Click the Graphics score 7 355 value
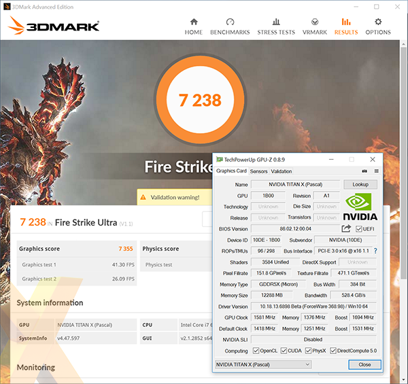408x384 pixels. 126,249
